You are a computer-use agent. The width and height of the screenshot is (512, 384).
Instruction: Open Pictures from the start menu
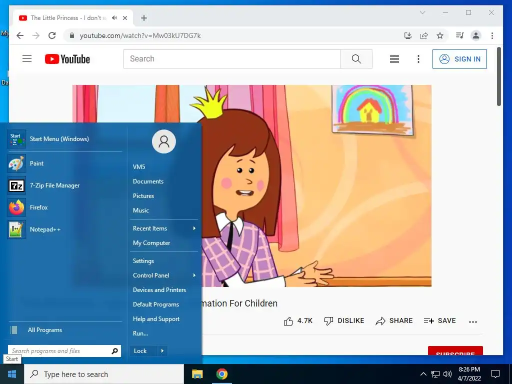click(143, 196)
